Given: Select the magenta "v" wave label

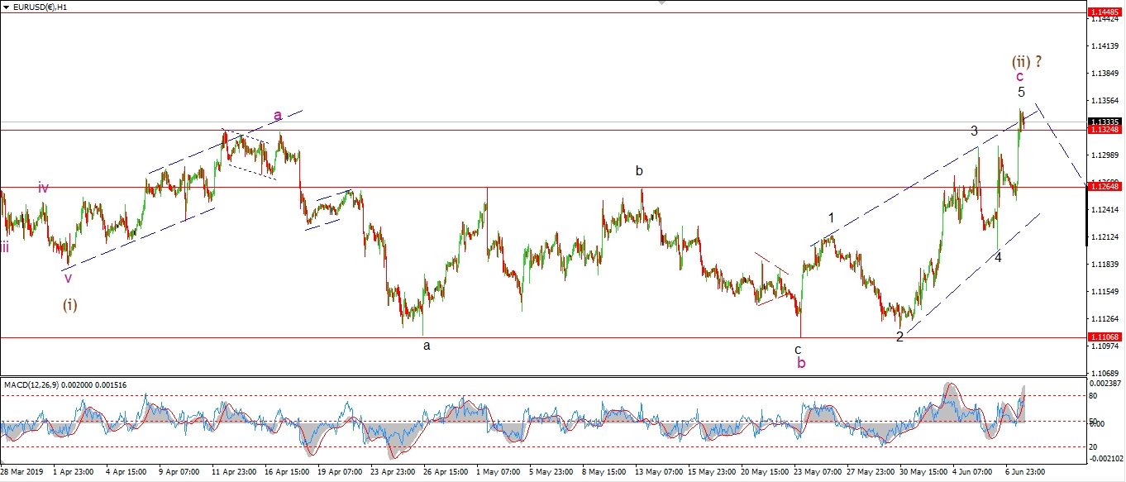Looking at the screenshot, I should point(69,278).
